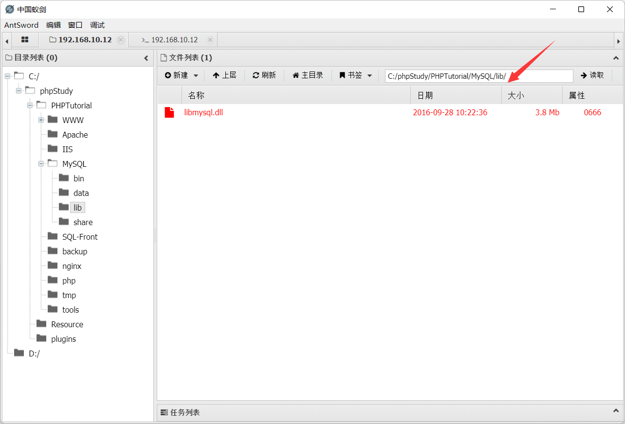Select the PHPTutorial folder

tap(64, 105)
